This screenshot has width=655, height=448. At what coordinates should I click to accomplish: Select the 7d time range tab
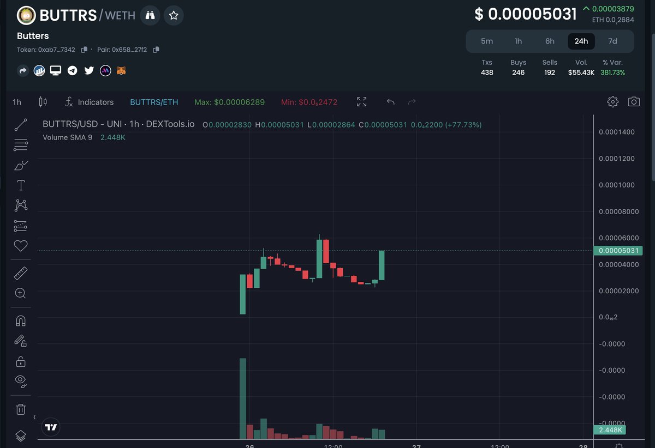[613, 41]
